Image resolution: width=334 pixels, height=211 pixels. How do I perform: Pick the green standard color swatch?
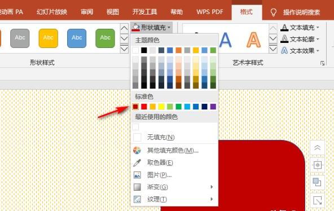click(x=178, y=107)
